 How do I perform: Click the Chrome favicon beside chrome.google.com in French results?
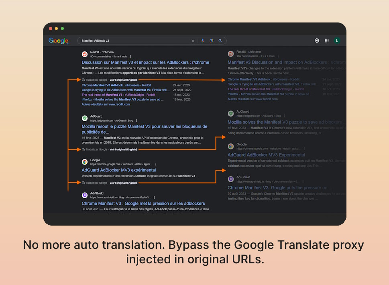click(x=85, y=162)
